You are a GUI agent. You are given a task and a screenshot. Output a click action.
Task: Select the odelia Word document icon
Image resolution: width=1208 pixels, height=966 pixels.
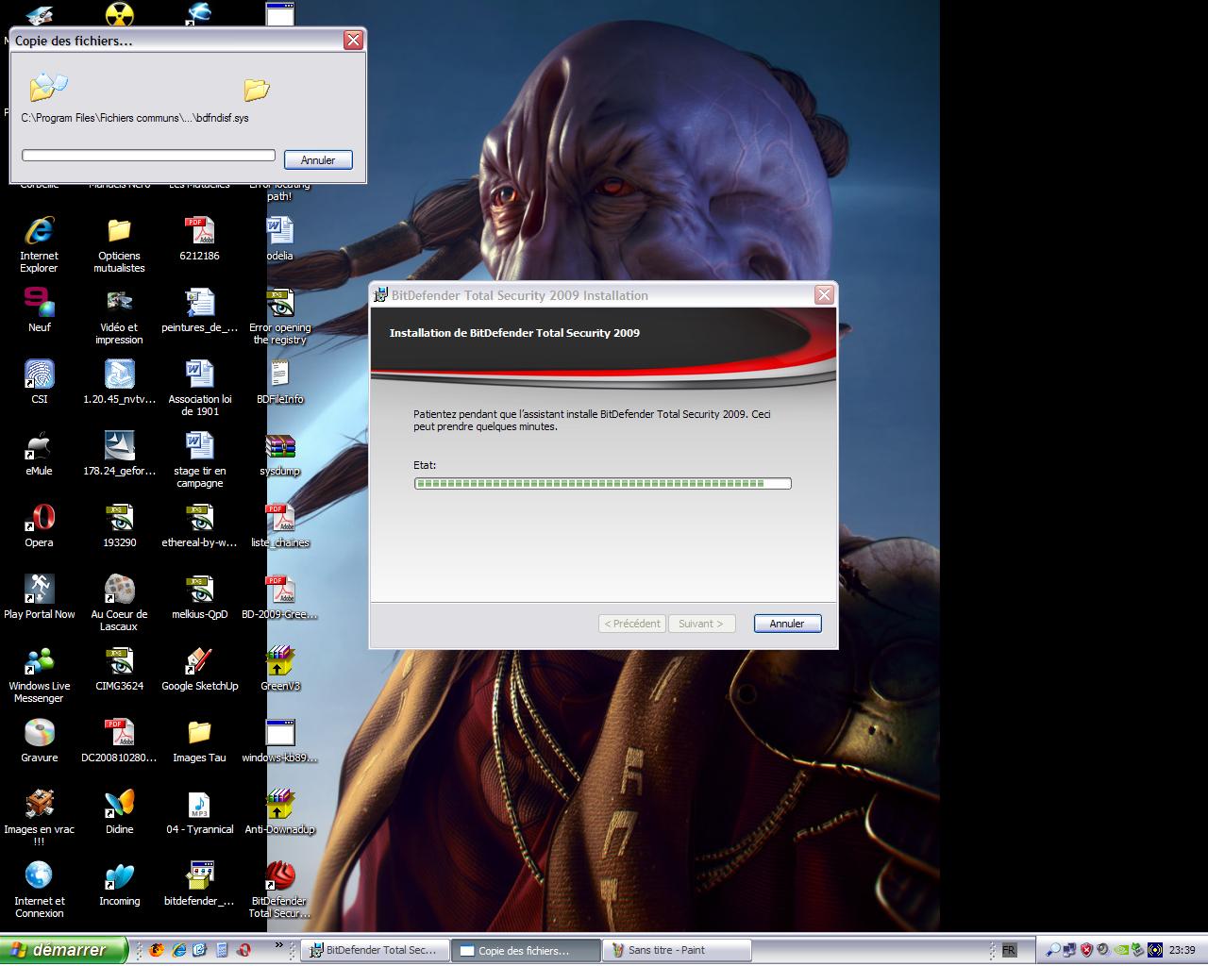tap(279, 238)
